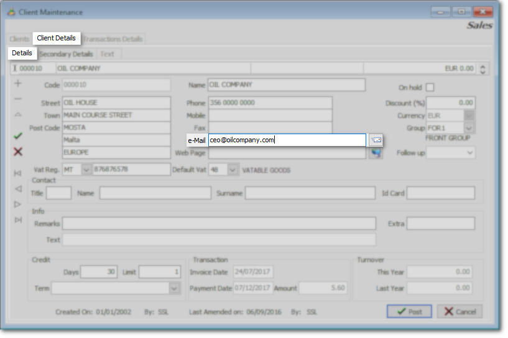
Task: Click into the e-Mail input field
Action: (287, 140)
